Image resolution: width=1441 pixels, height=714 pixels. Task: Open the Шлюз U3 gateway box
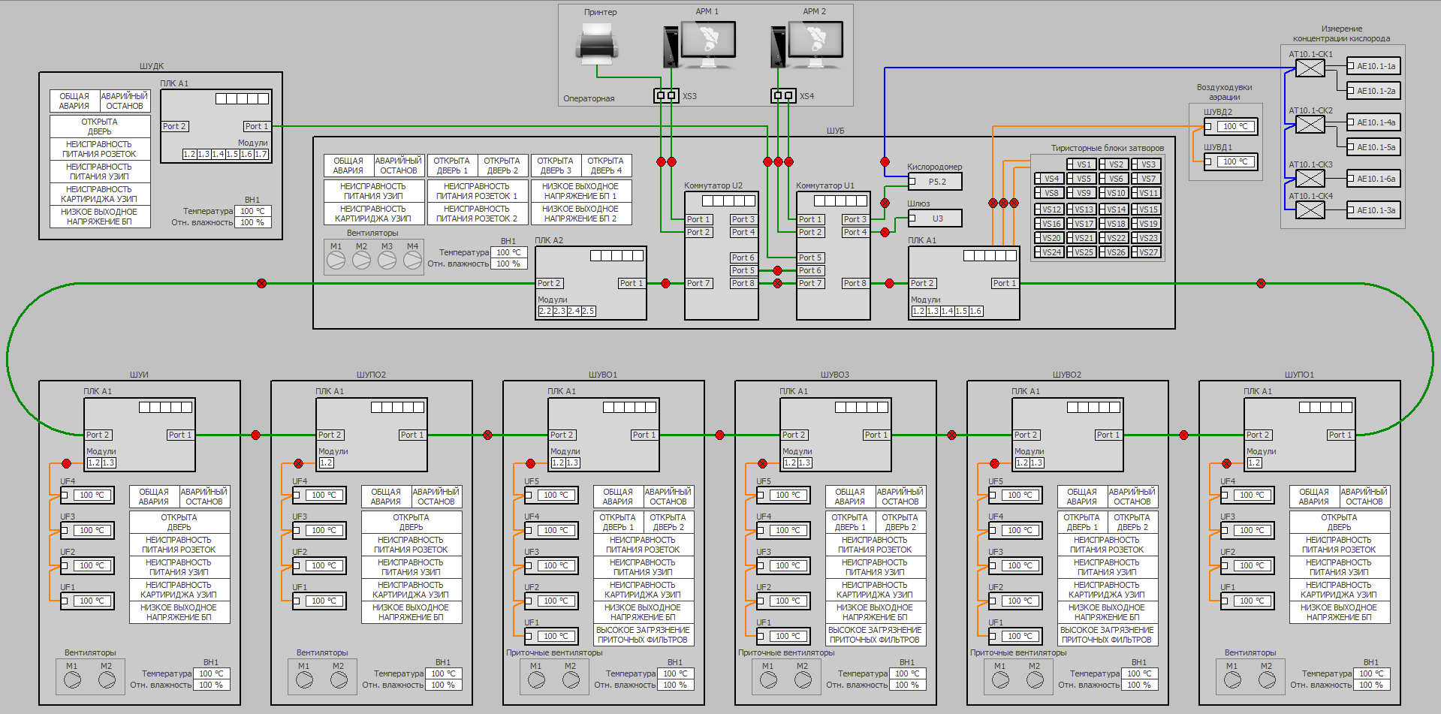[x=936, y=218]
